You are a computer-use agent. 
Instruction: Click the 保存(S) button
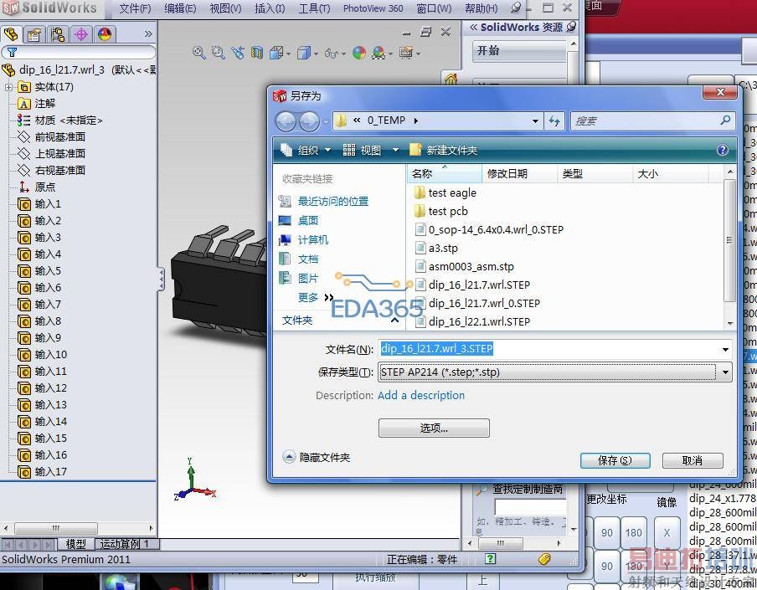(x=615, y=460)
